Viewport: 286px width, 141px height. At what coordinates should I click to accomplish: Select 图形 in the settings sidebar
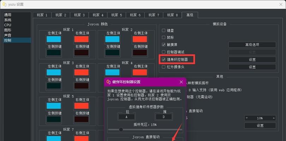pos(17,30)
